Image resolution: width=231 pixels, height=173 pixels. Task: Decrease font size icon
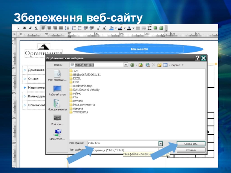[x=98, y=28]
